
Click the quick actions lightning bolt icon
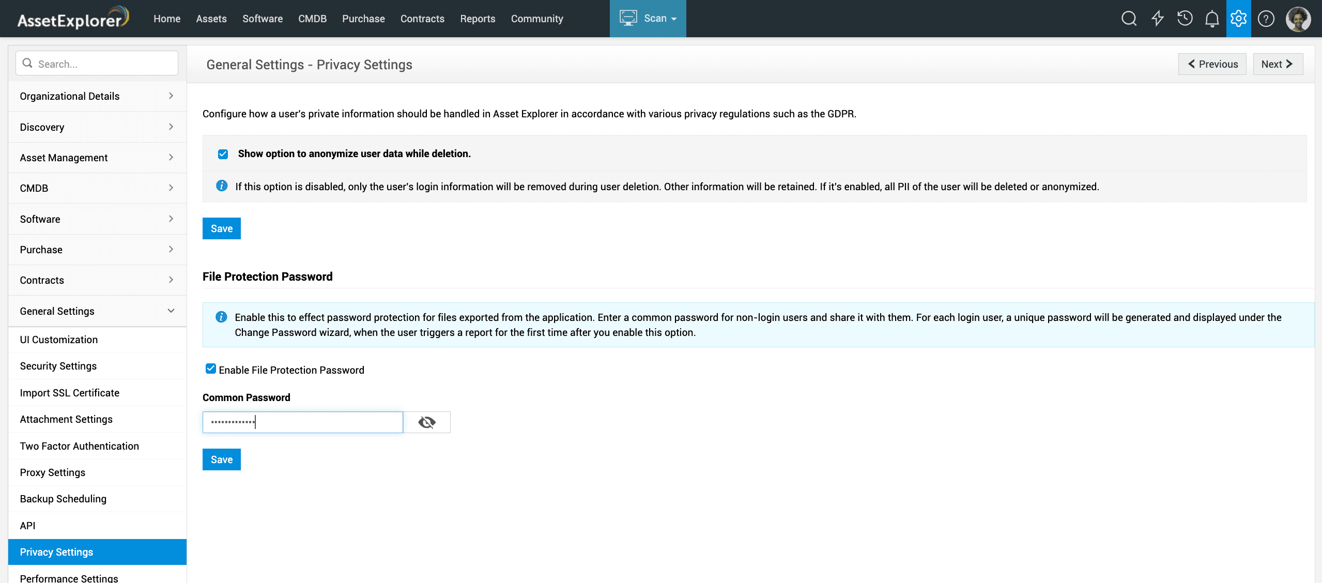pyautogui.click(x=1157, y=19)
